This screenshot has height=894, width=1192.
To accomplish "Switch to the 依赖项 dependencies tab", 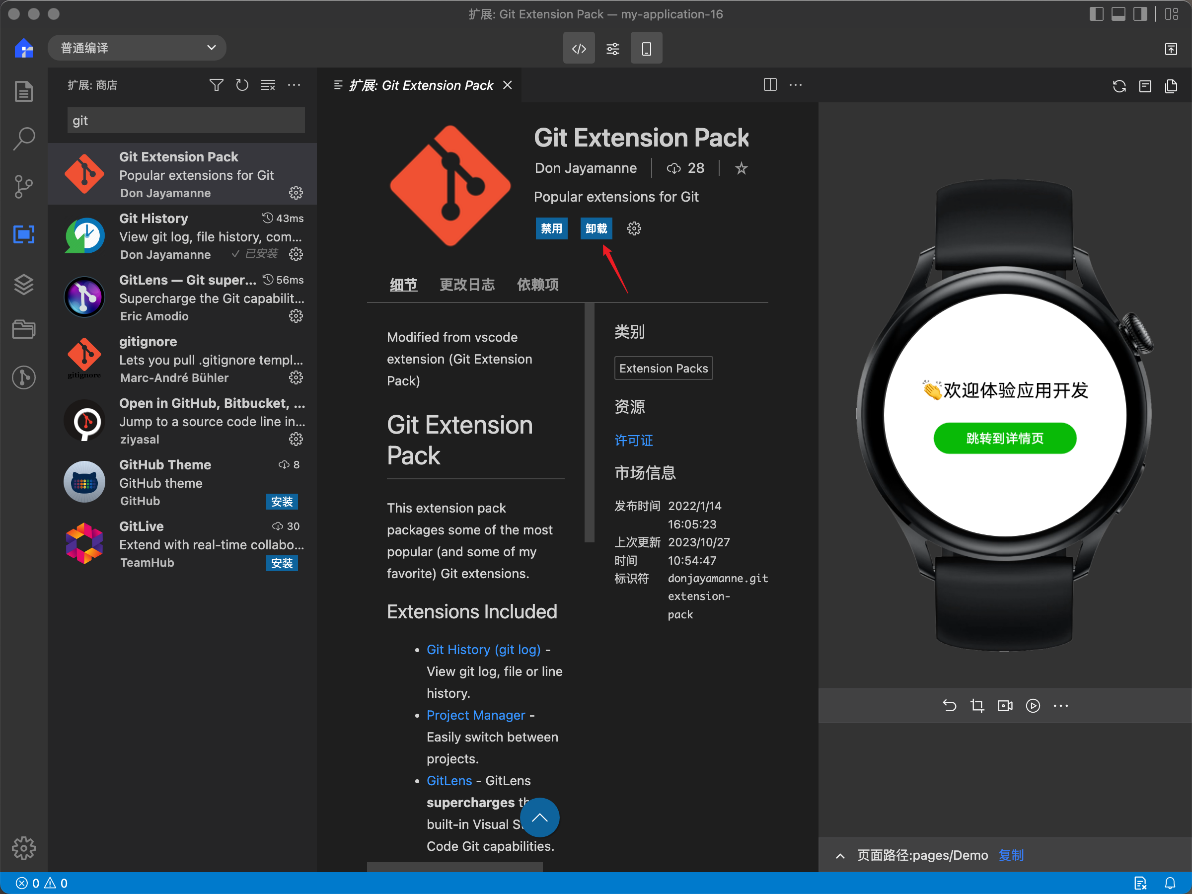I will click(x=538, y=285).
